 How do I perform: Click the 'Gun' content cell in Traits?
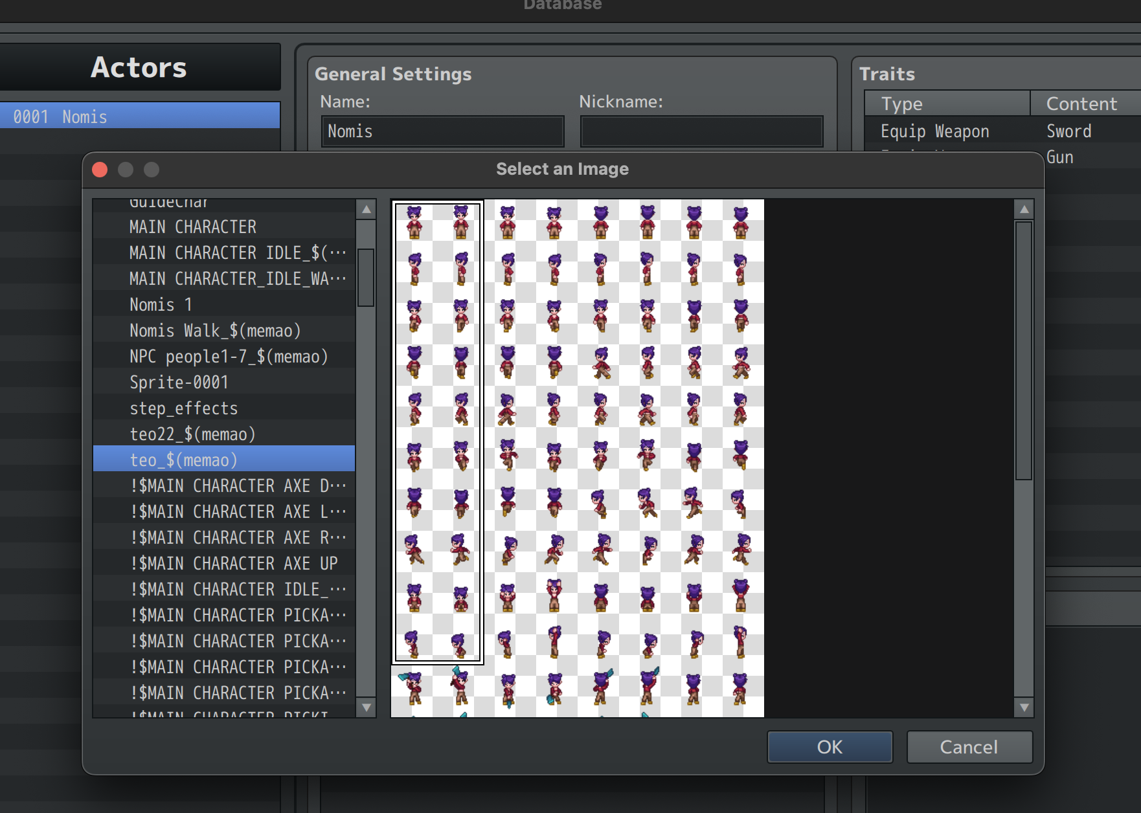point(1060,157)
